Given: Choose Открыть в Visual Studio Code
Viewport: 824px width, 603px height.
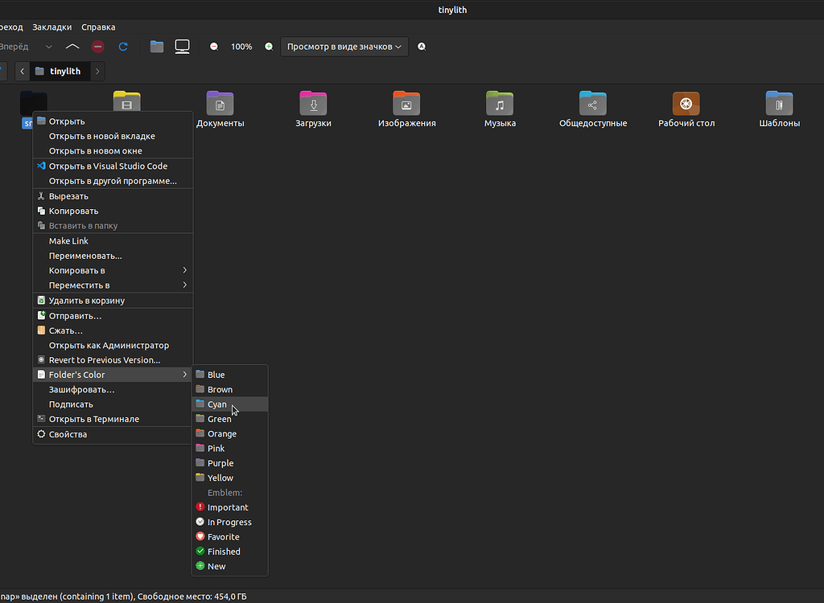Looking at the screenshot, I should pyautogui.click(x=108, y=166).
